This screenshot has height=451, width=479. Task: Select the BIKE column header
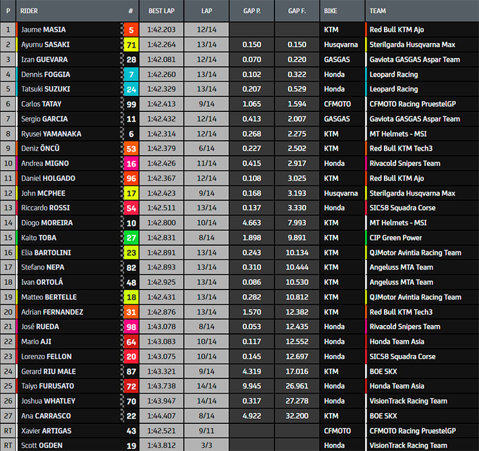coord(331,11)
